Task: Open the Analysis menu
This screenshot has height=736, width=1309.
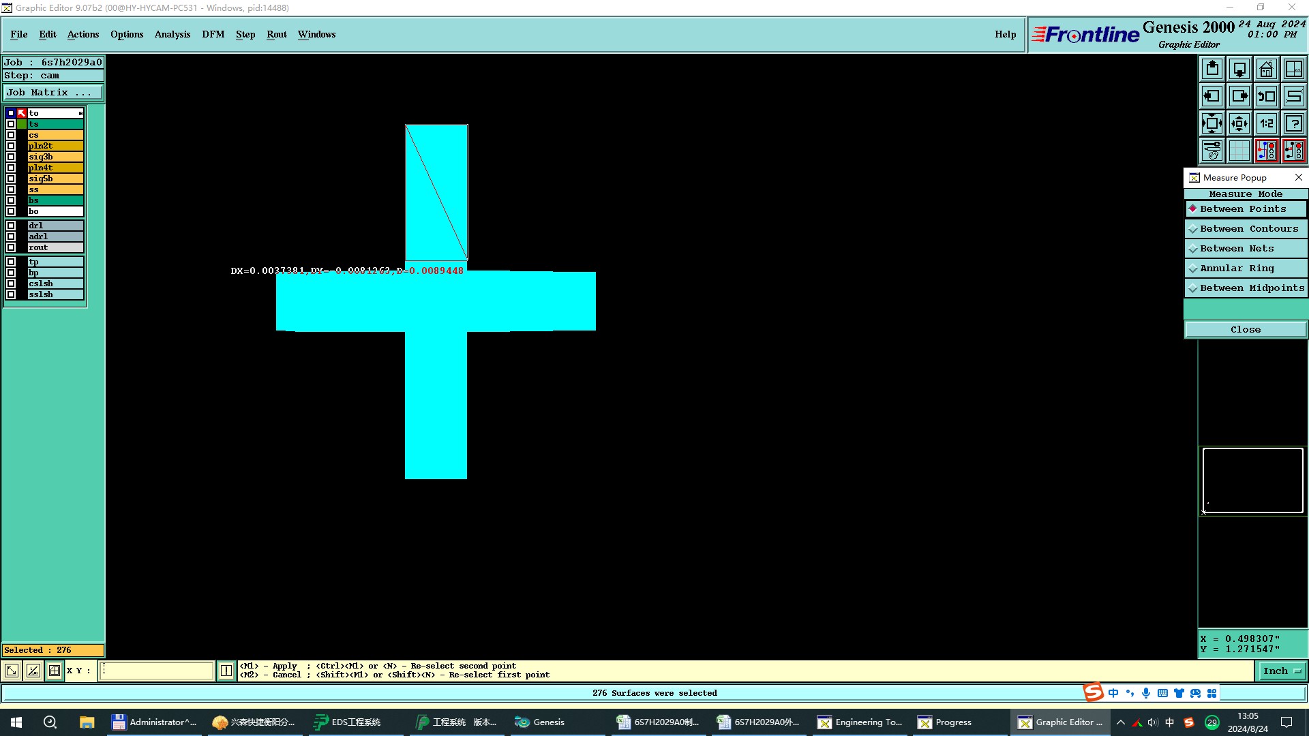Action: (x=172, y=34)
